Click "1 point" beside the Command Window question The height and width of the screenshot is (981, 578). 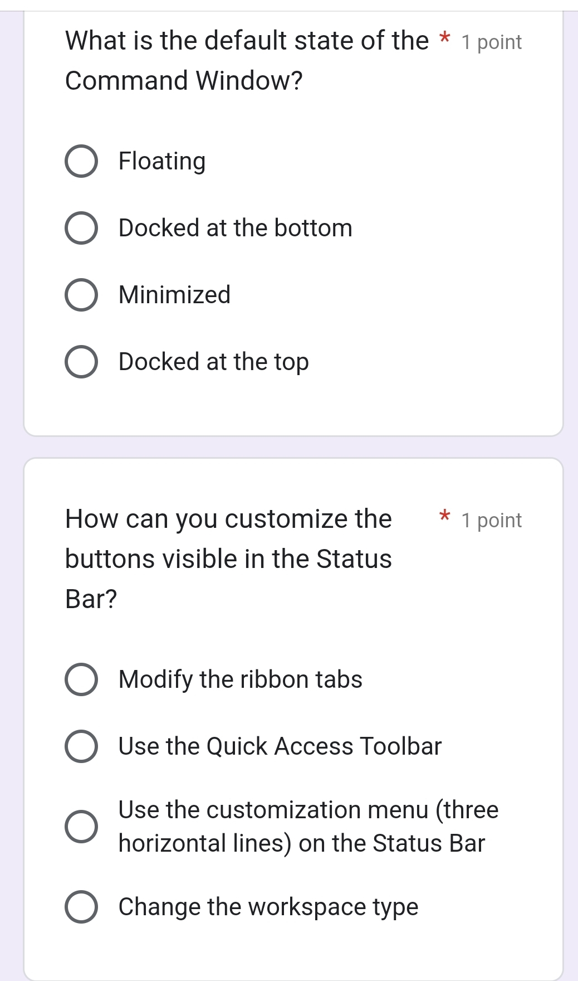point(492,42)
